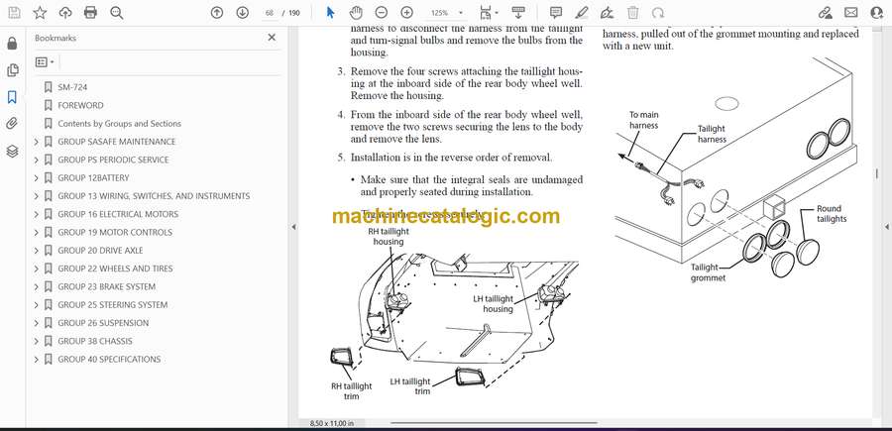Open the SM-724 bookmark
892x431 pixels.
coord(72,87)
